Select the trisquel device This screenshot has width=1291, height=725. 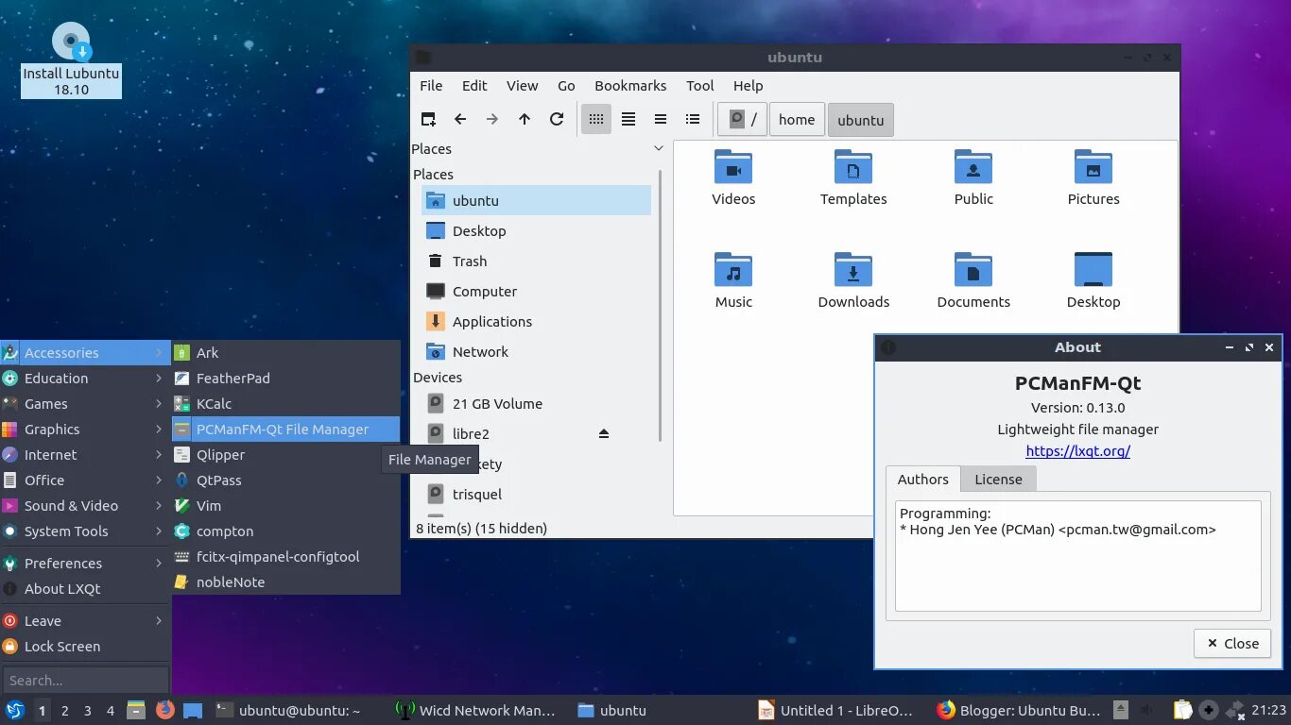(536, 494)
